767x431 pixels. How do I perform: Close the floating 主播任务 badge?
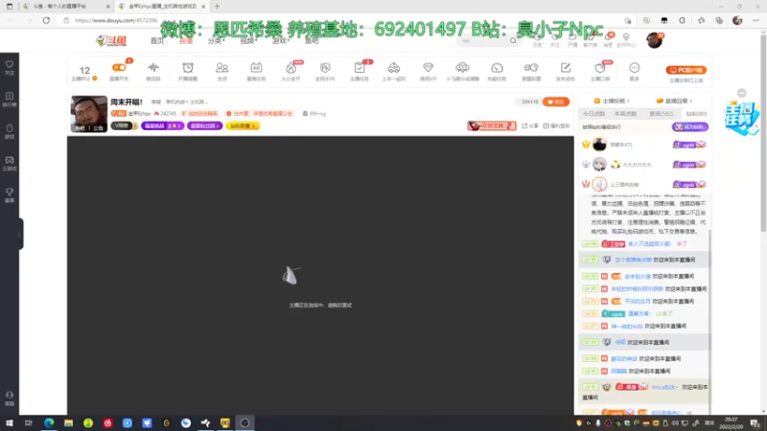(x=742, y=93)
